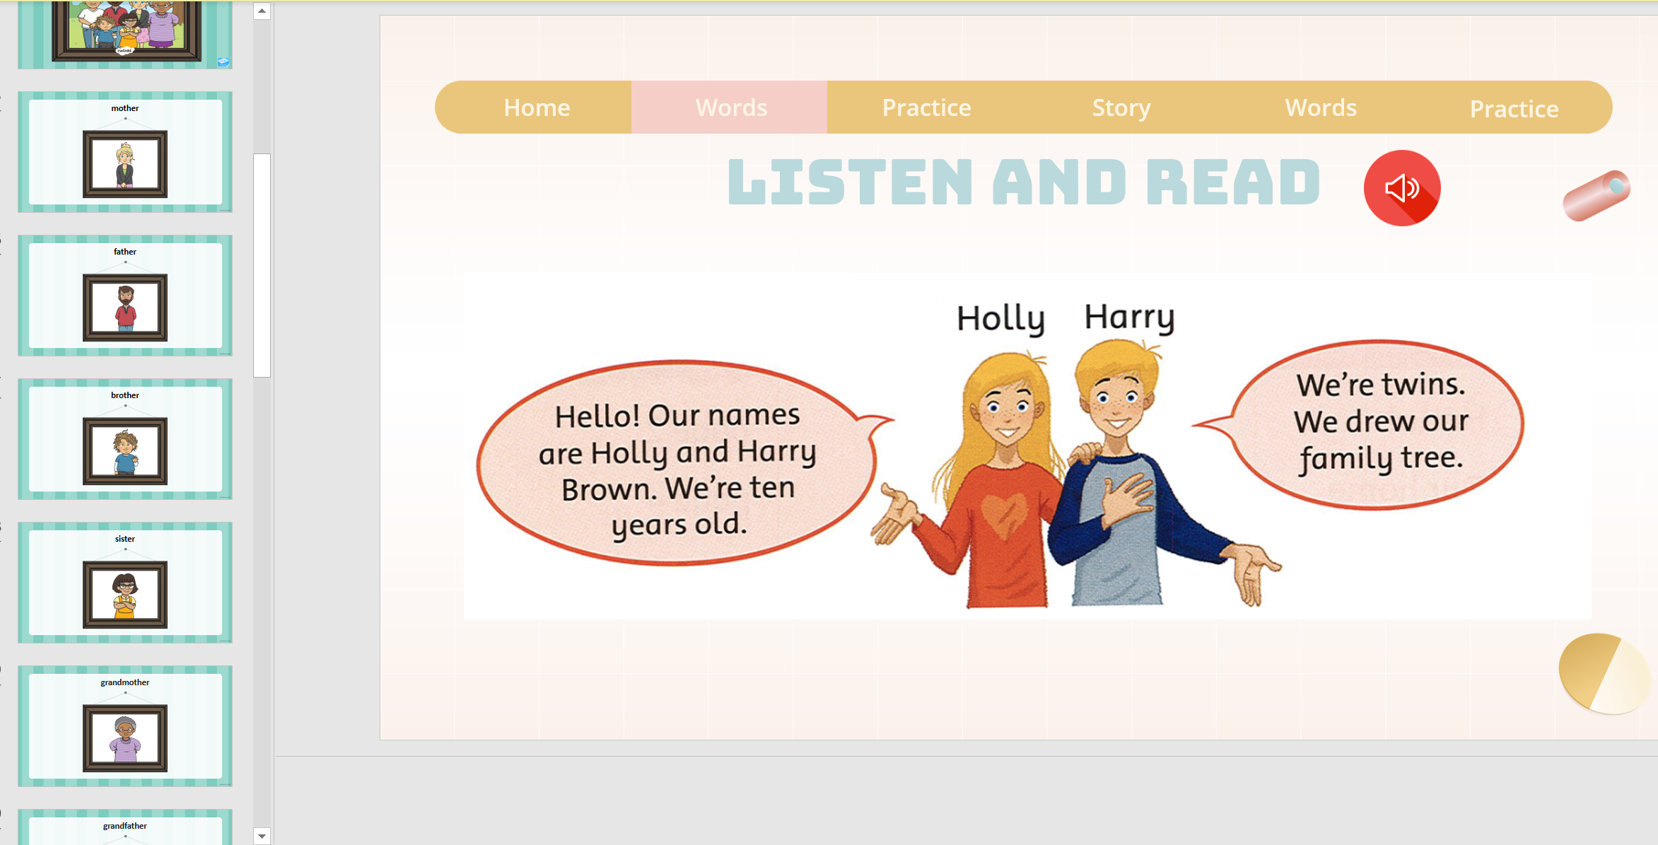Click the LISTEN AND READ title text
This screenshot has height=845, width=1658.
coord(1023,182)
